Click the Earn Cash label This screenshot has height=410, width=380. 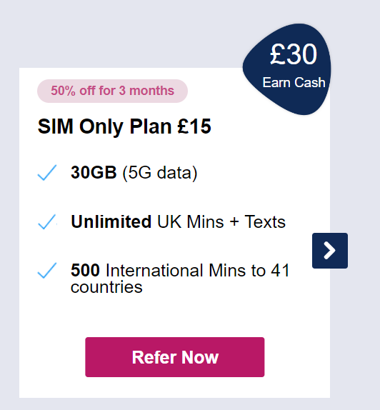click(x=294, y=83)
